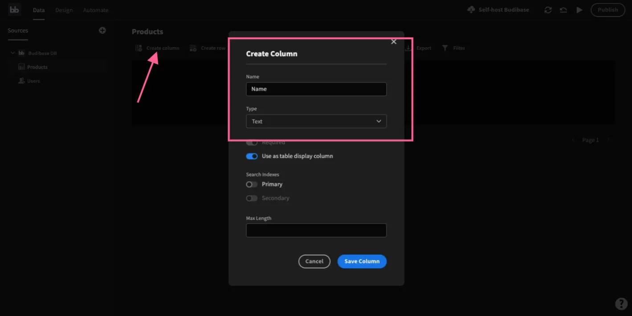Collapse the Budibase DB chevron

[x=12, y=53]
